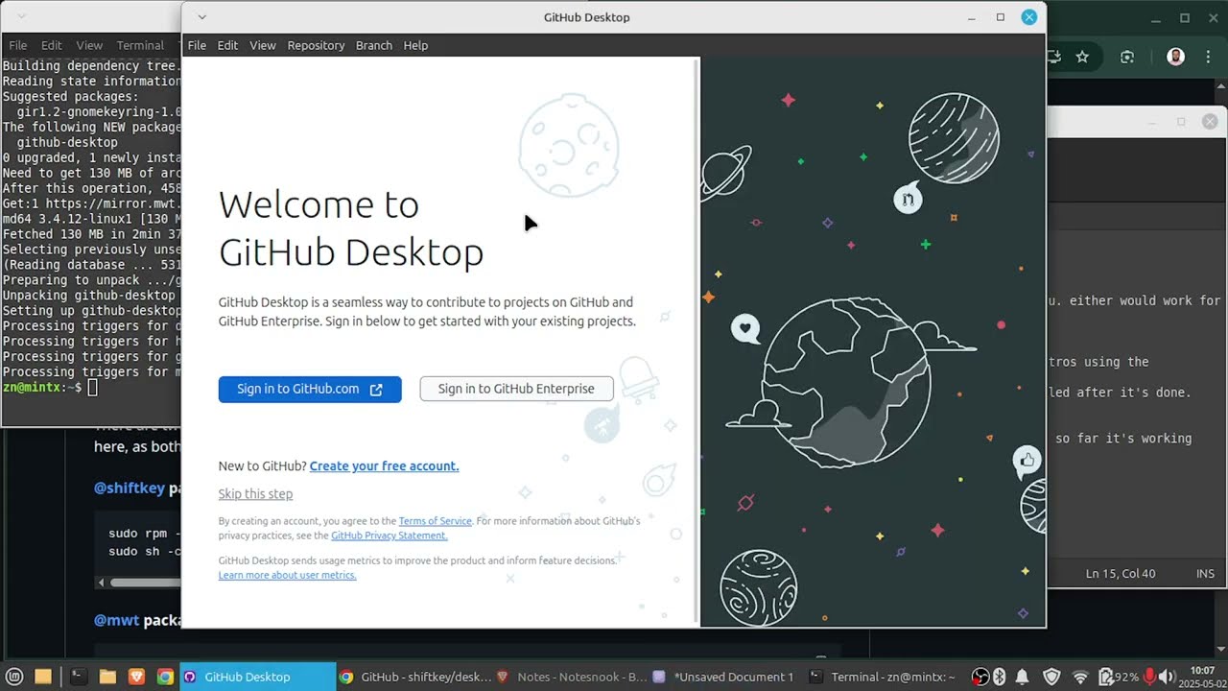Click the Ln 15, Col 40 status entry
Image resolution: width=1228 pixels, height=691 pixels.
point(1121,574)
